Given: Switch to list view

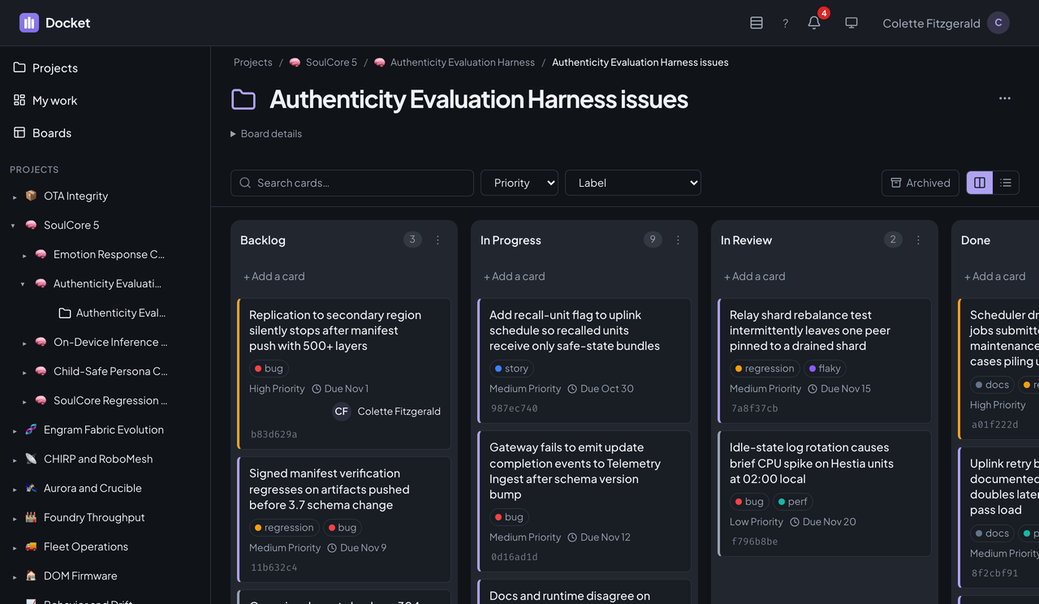Looking at the screenshot, I should point(1006,183).
